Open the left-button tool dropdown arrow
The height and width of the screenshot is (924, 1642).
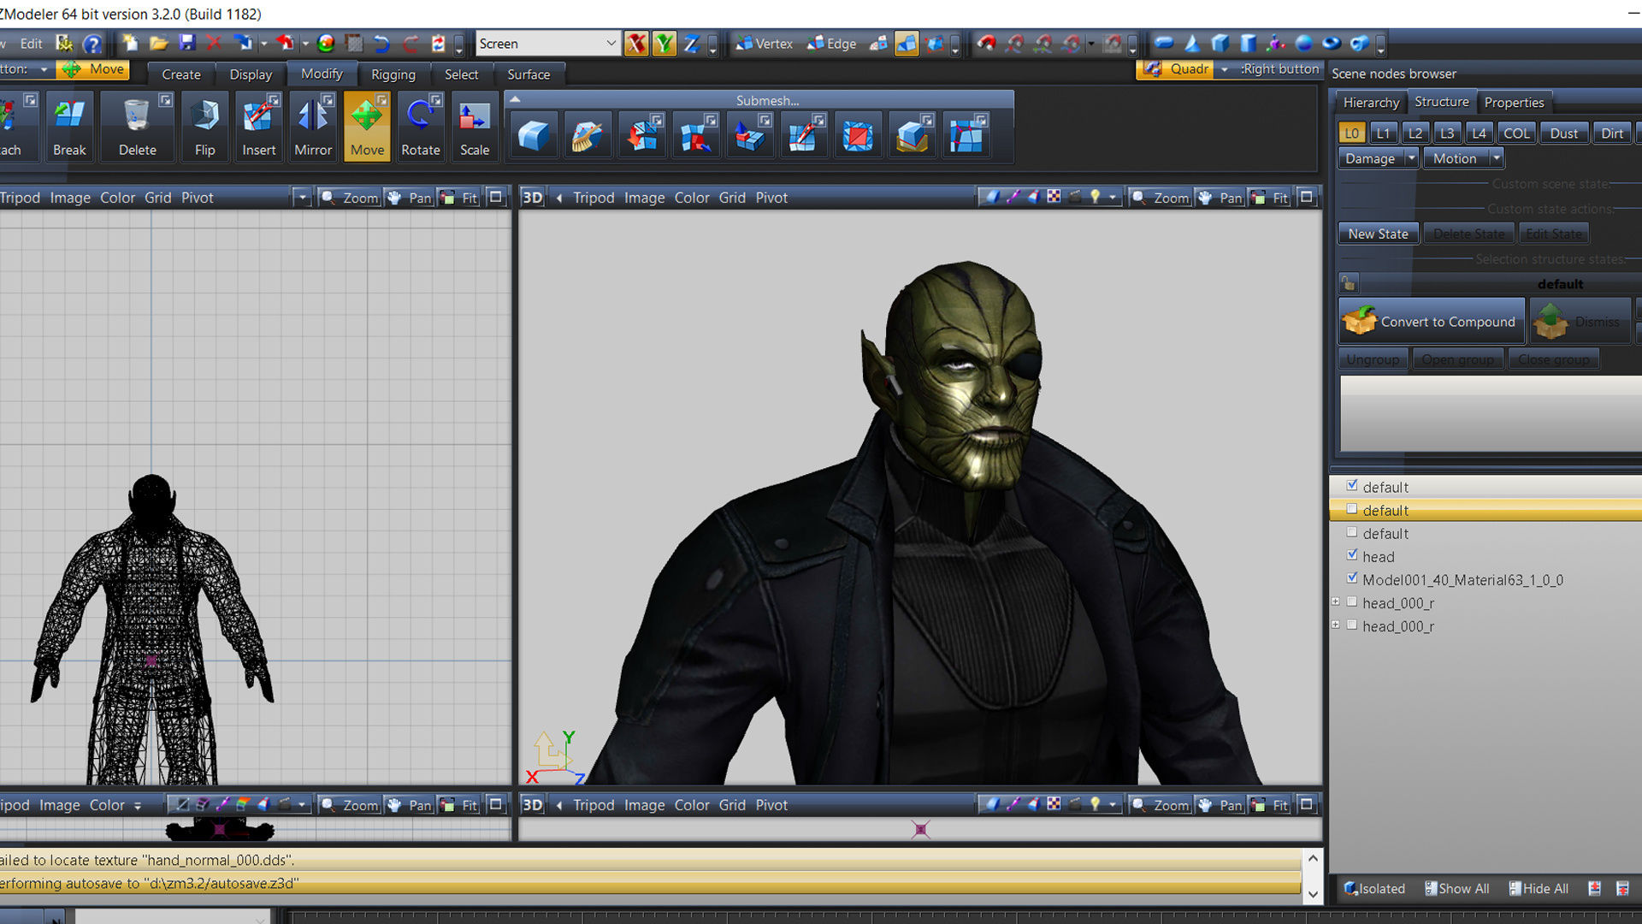point(44,69)
